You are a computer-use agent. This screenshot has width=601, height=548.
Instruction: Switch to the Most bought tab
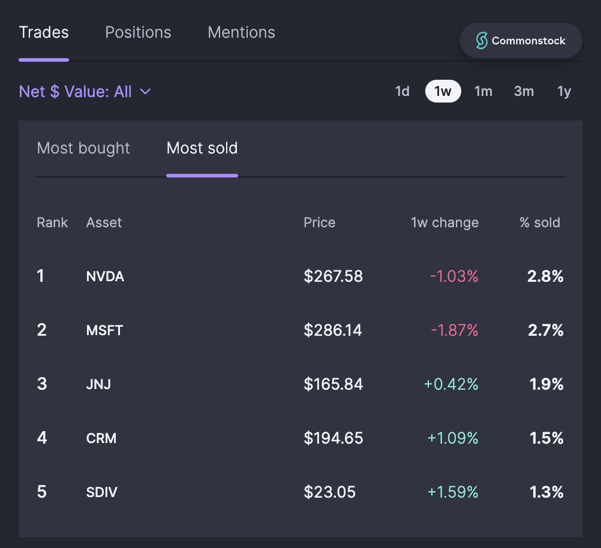click(83, 148)
